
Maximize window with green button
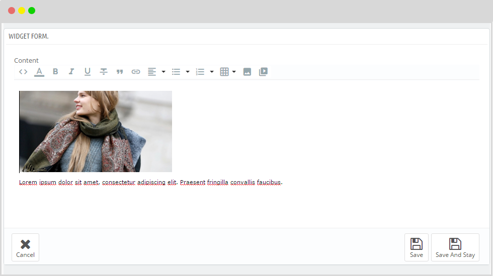point(32,11)
